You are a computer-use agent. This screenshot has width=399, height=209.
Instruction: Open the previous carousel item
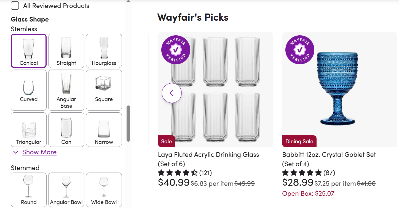[x=172, y=93]
